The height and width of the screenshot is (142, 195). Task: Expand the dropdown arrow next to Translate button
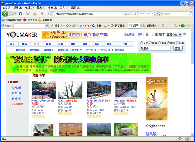tap(140, 26)
